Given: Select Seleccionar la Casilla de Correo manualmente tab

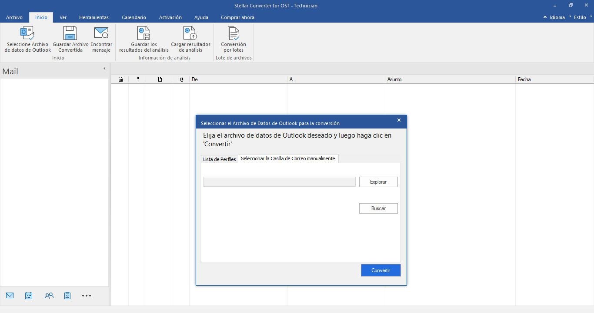Looking at the screenshot, I should pyautogui.click(x=288, y=159).
